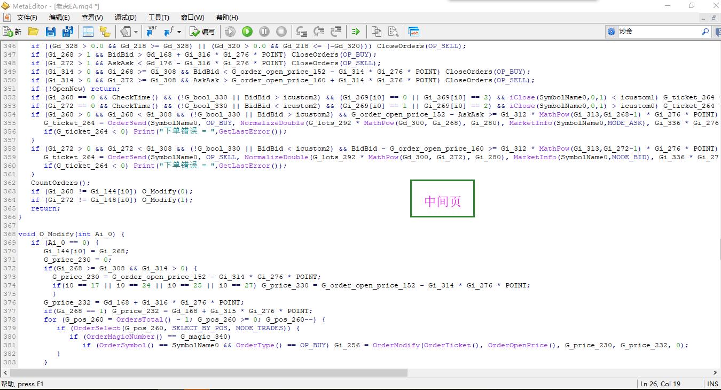Screen dimensions: 721x390
Task: Stop debugging
Action: click(281, 32)
